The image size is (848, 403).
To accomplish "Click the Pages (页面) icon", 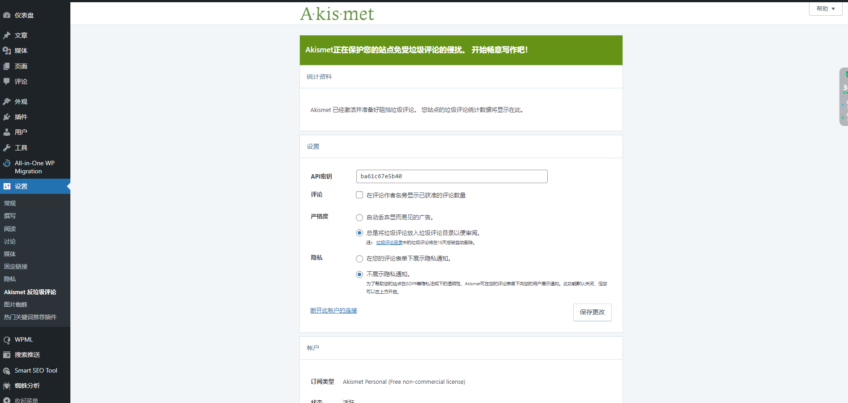I will pos(7,66).
